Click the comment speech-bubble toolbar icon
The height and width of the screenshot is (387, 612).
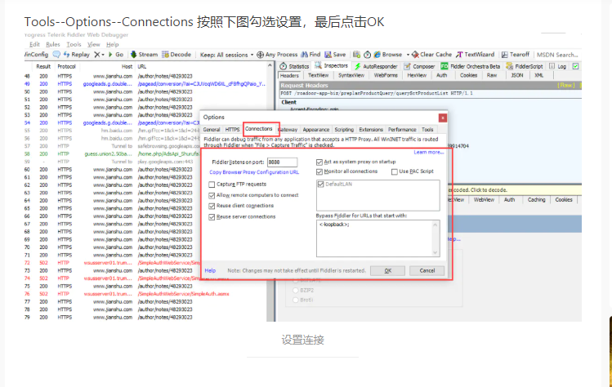pos(56,54)
